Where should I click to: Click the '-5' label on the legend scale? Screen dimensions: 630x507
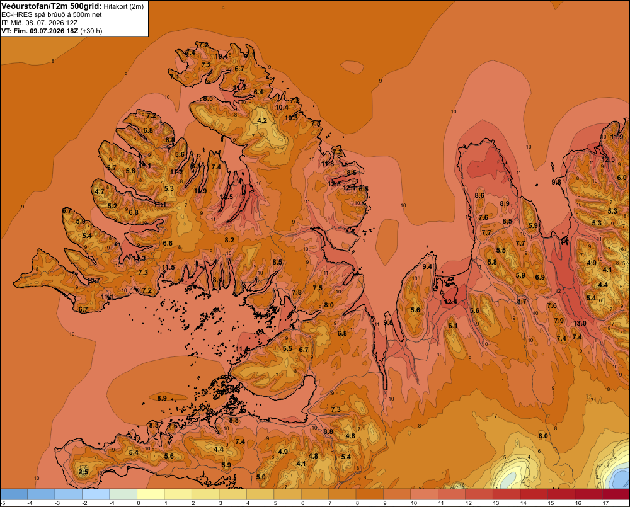point(3,503)
